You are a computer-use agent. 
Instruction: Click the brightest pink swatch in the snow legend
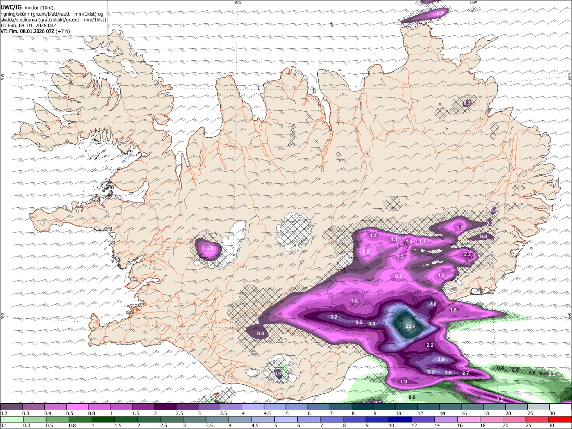[77, 407]
